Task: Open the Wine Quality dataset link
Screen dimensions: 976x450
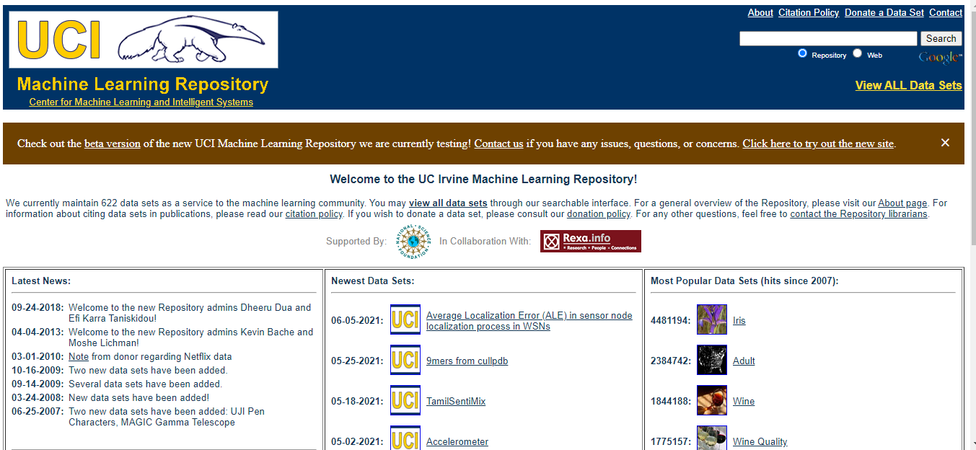Action: [x=760, y=441]
